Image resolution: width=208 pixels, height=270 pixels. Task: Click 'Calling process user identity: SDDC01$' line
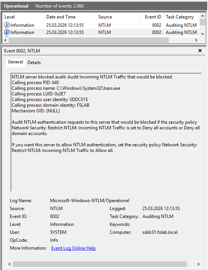click(x=50, y=100)
